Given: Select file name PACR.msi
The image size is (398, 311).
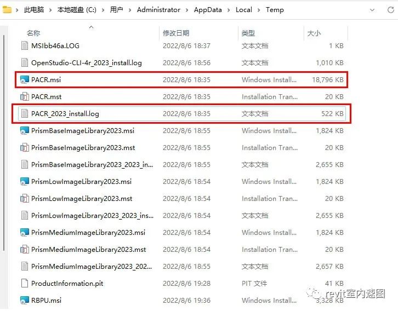Looking at the screenshot, I should [46, 79].
